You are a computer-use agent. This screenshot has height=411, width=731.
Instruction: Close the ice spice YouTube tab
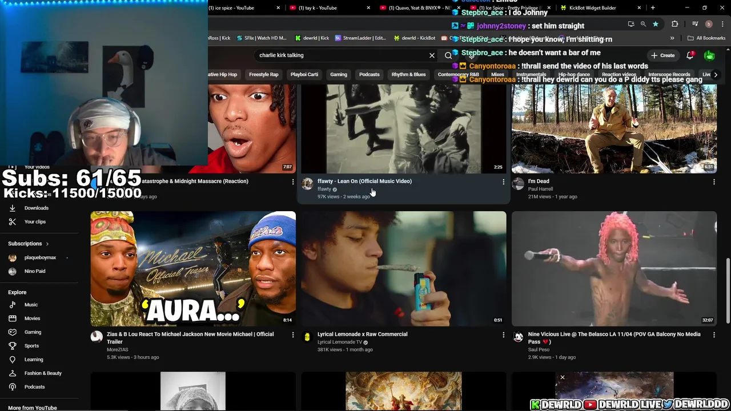click(x=278, y=8)
